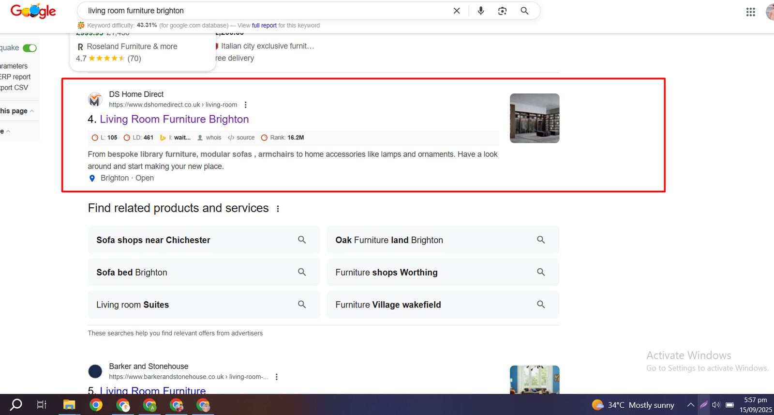Viewport: 774px width, 415px height.
Task: Click whois icon in SEOquake bar
Action: [x=200, y=138]
